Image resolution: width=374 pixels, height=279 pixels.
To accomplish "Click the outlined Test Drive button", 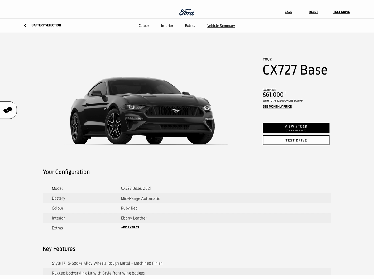I will pos(296,140).
